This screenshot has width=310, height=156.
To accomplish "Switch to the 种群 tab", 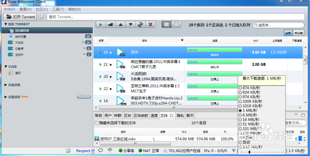I will [x=117, y=115].
